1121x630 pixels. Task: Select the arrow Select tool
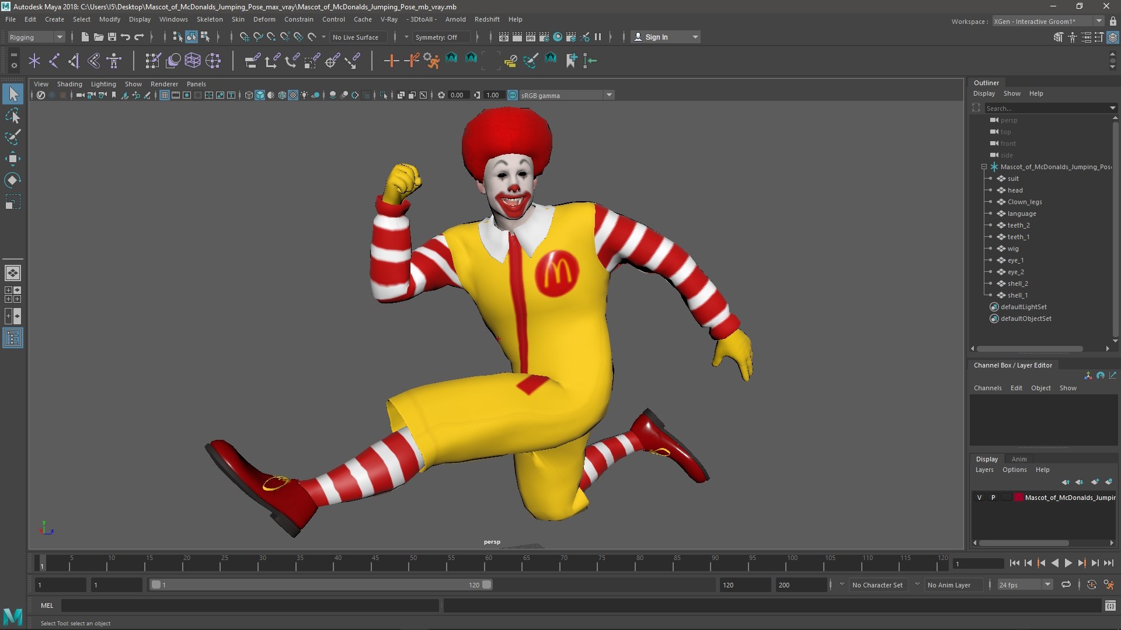coord(13,94)
